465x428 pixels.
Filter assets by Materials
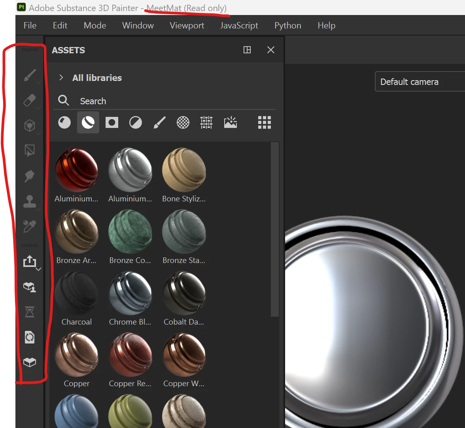pyautogui.click(x=64, y=122)
